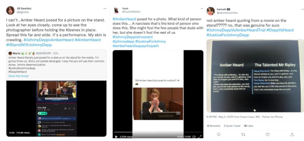
Task: Seek on the Truth video progress bar
Action: coord(158,132)
